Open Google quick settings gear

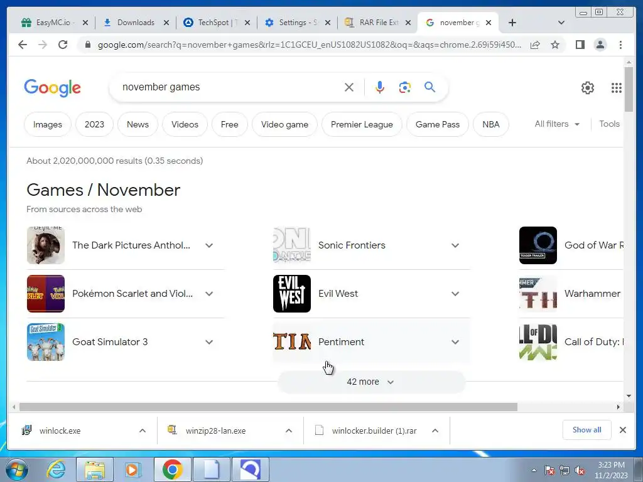(588, 88)
